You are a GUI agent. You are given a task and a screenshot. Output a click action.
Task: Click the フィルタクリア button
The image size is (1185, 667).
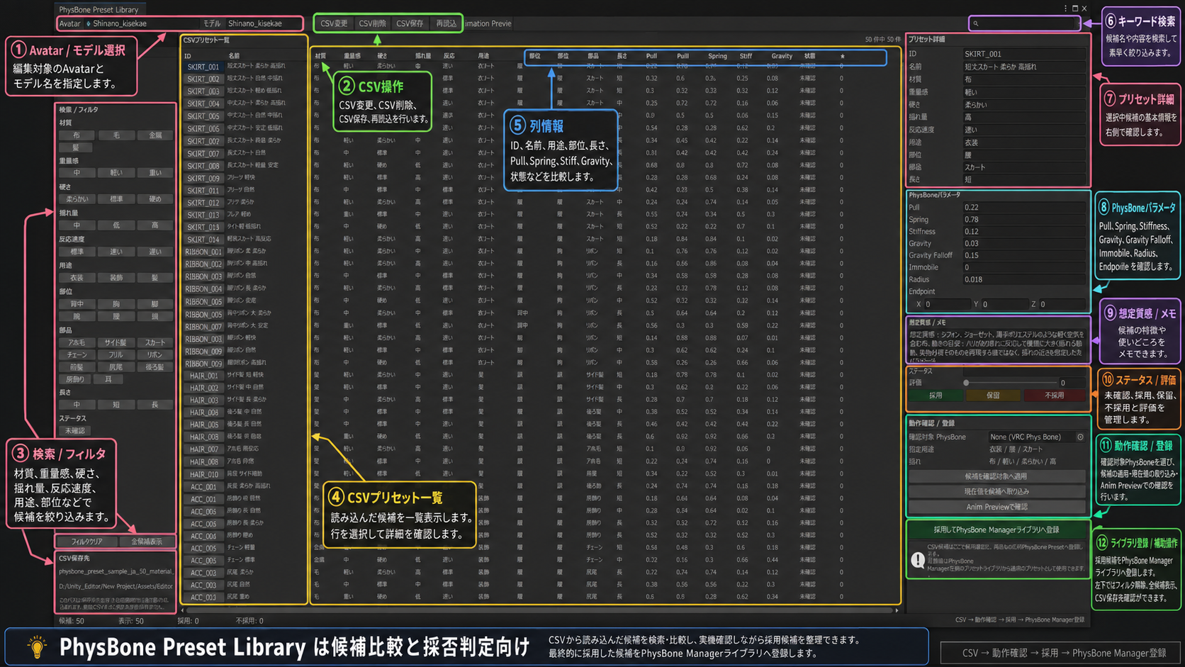click(x=86, y=542)
